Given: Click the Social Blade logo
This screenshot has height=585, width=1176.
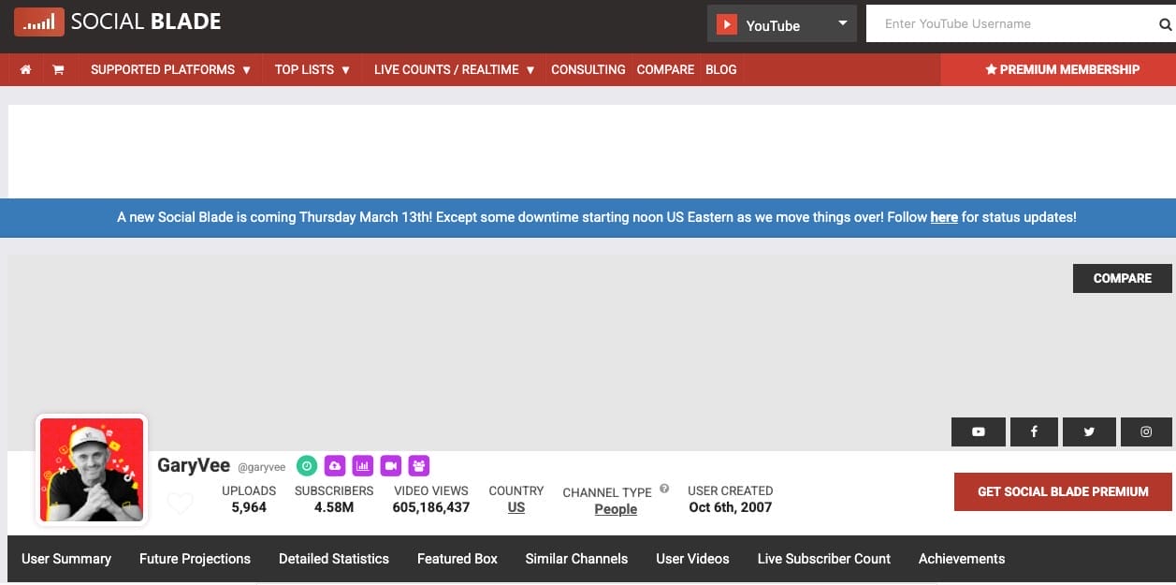Looking at the screenshot, I should 117,21.
